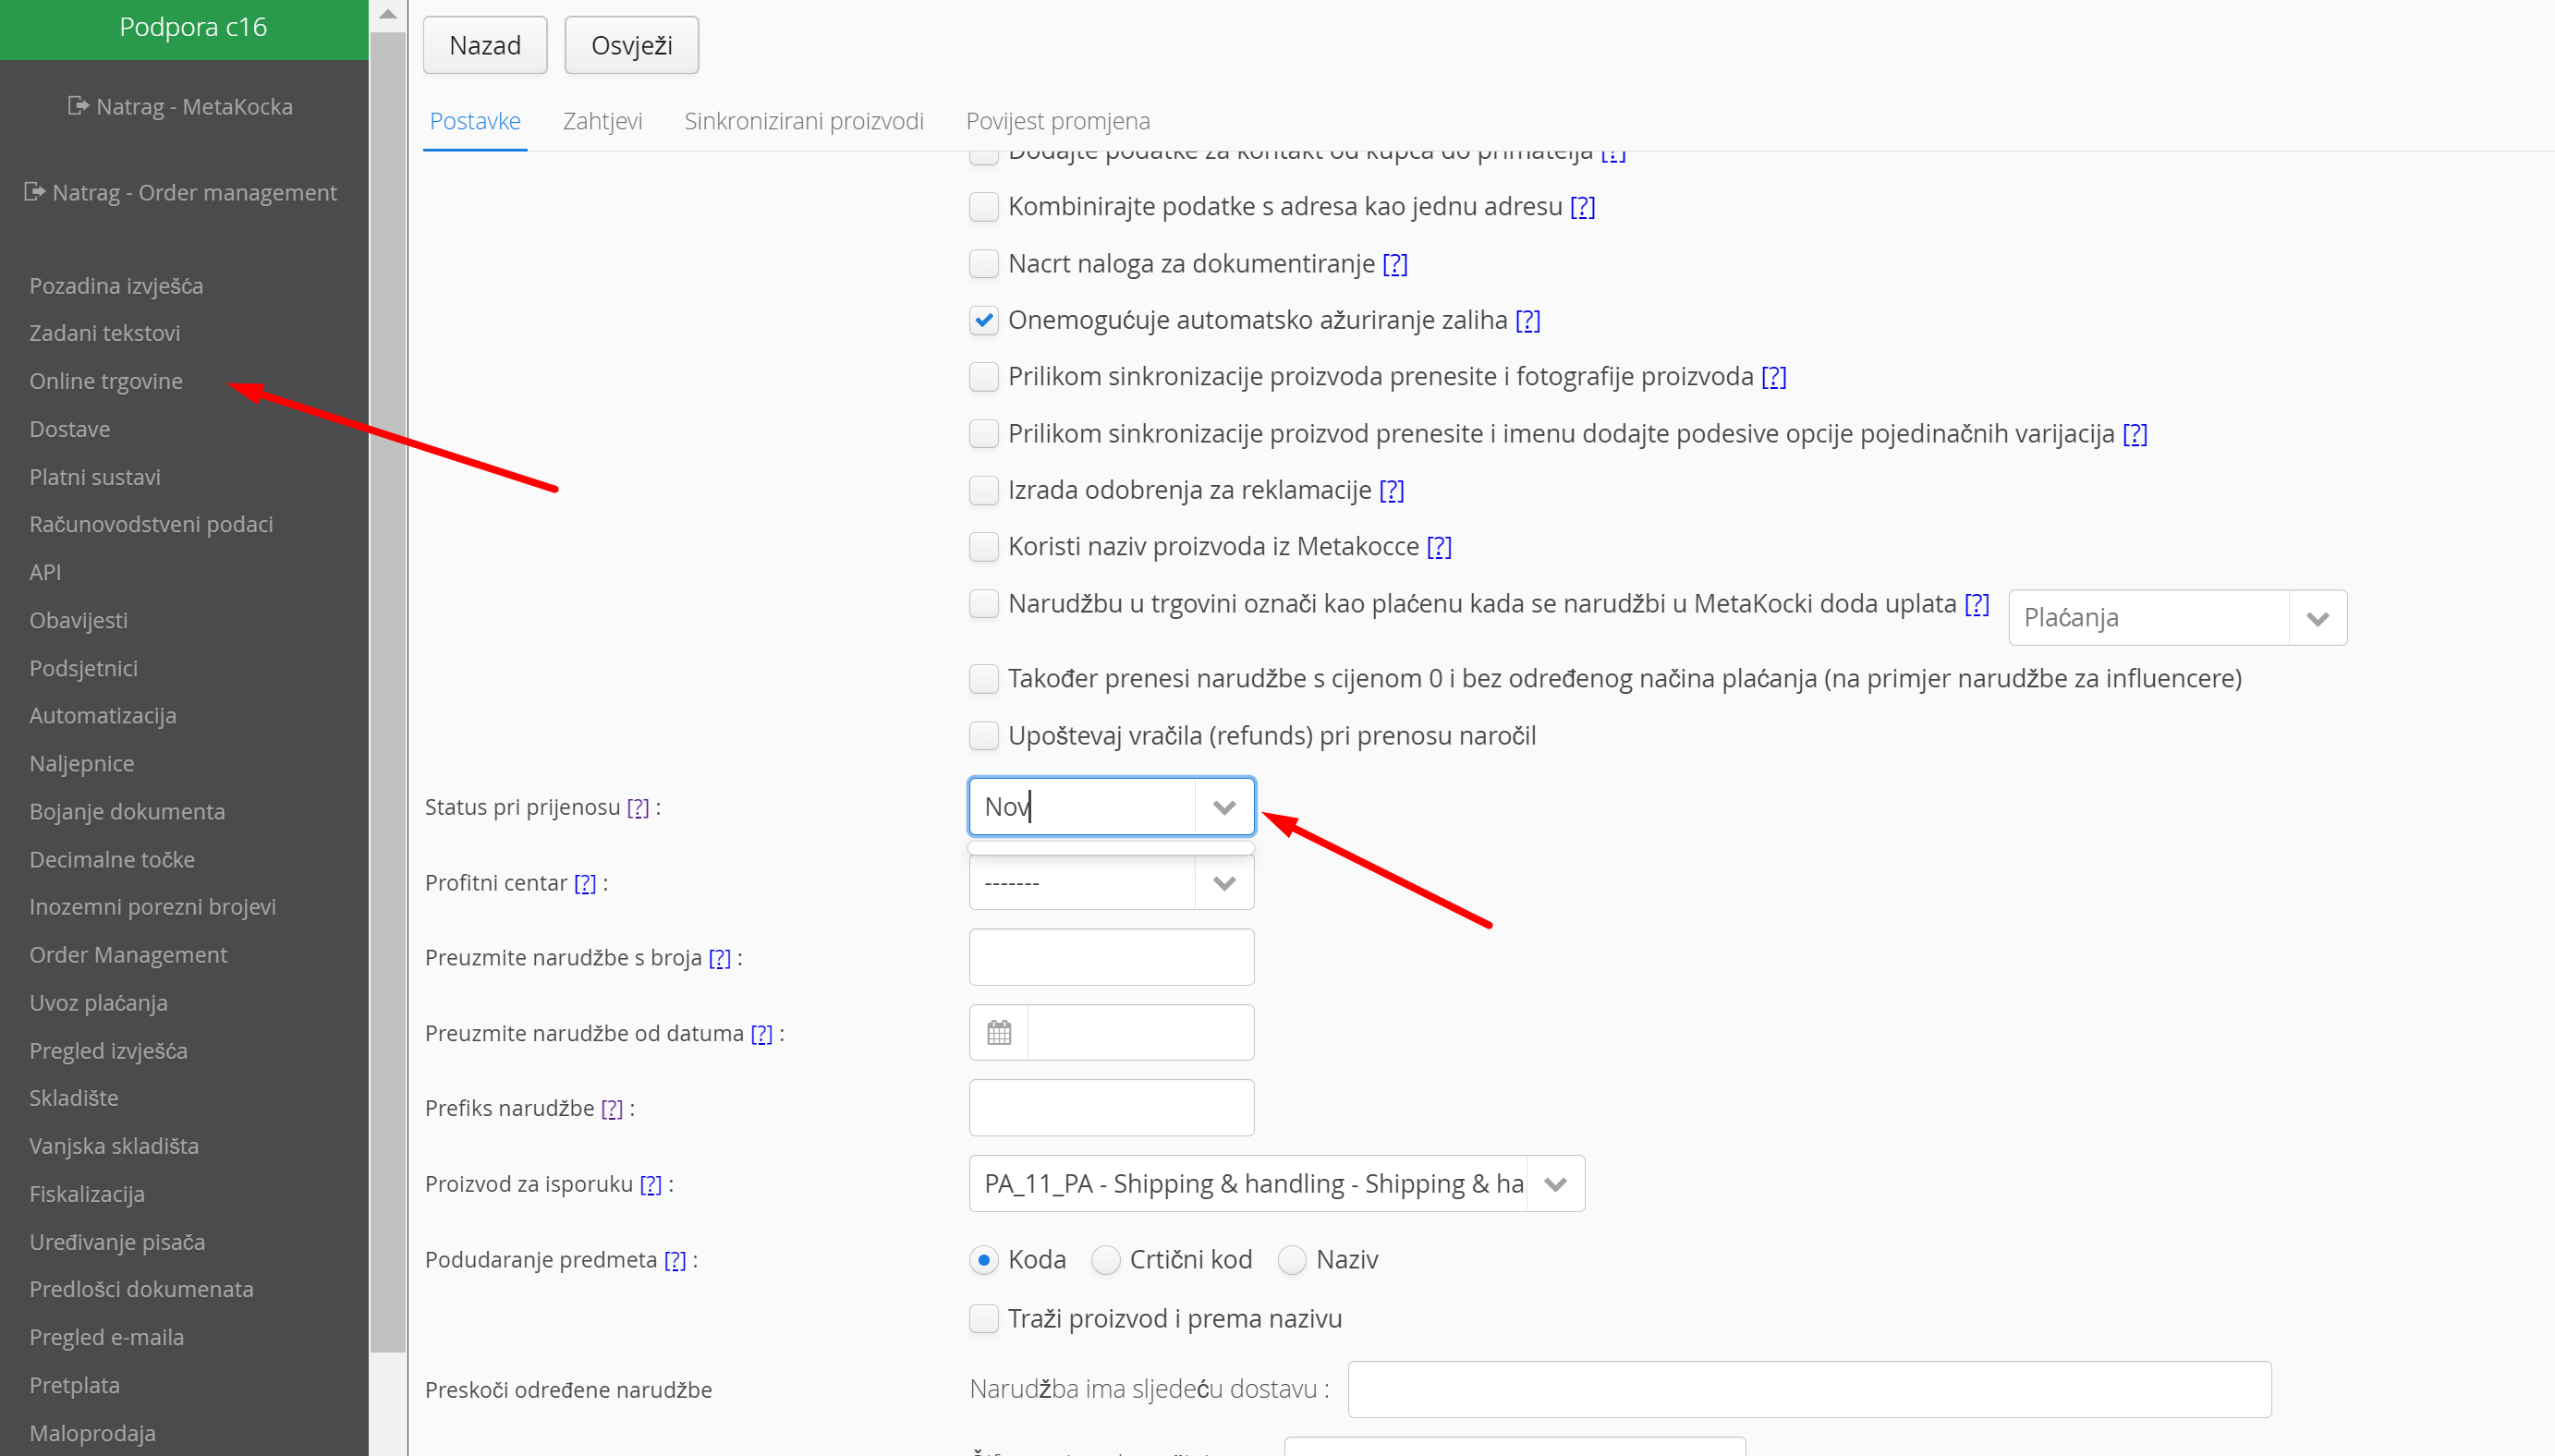Viewport: 2555px width, 1456px height.
Task: Click help icon beside Profitni centar
Action: (x=585, y=883)
